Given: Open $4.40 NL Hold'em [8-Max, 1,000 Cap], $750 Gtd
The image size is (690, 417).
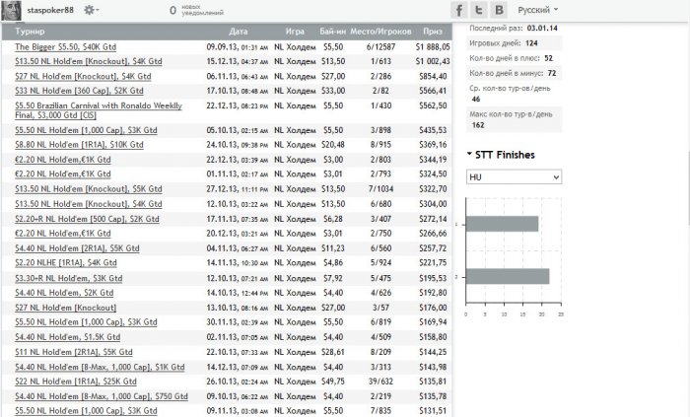Looking at the screenshot, I should [x=102, y=396].
